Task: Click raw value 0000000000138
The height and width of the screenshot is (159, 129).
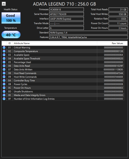Action: [x=113, y=51]
